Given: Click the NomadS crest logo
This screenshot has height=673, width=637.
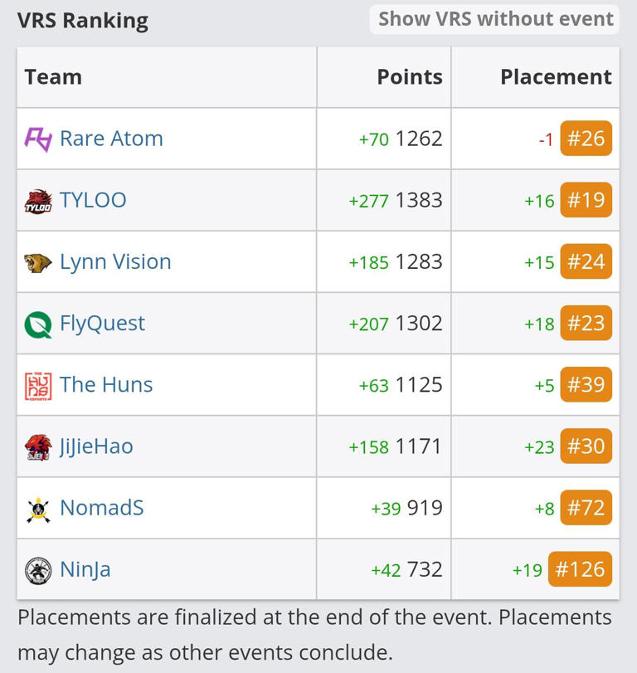Looking at the screenshot, I should pos(36,508).
